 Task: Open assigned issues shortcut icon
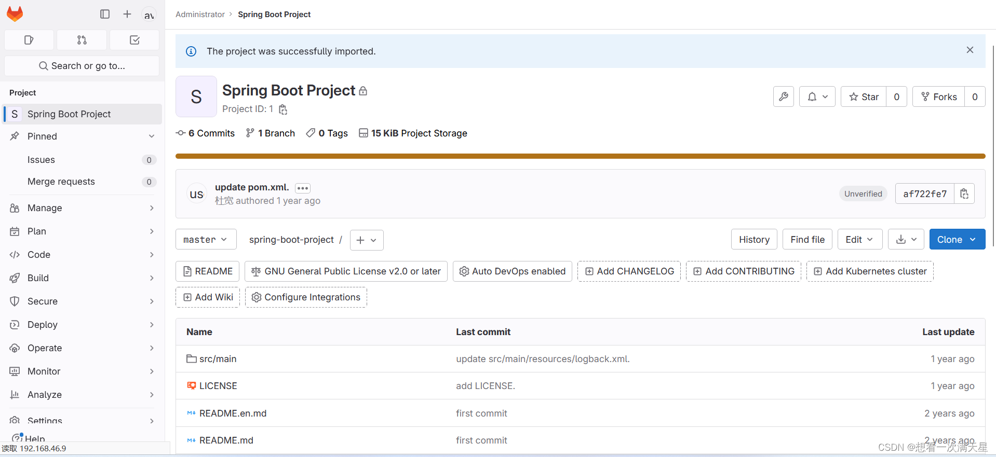point(29,40)
